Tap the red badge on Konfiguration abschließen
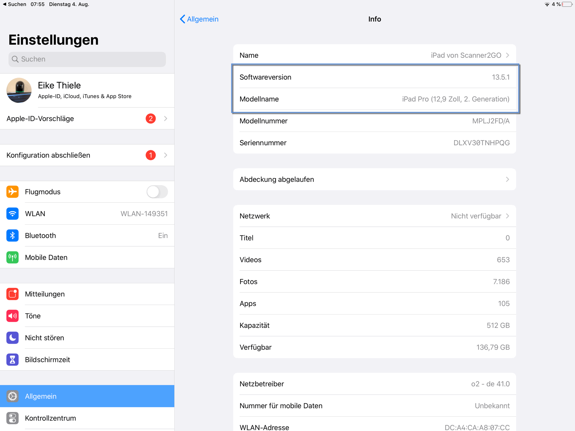Image resolution: width=575 pixels, height=431 pixels. (x=151, y=155)
